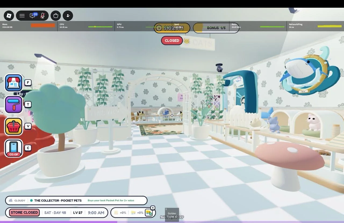Select the Golden Ticket hotbar slot

[x=172, y=215]
